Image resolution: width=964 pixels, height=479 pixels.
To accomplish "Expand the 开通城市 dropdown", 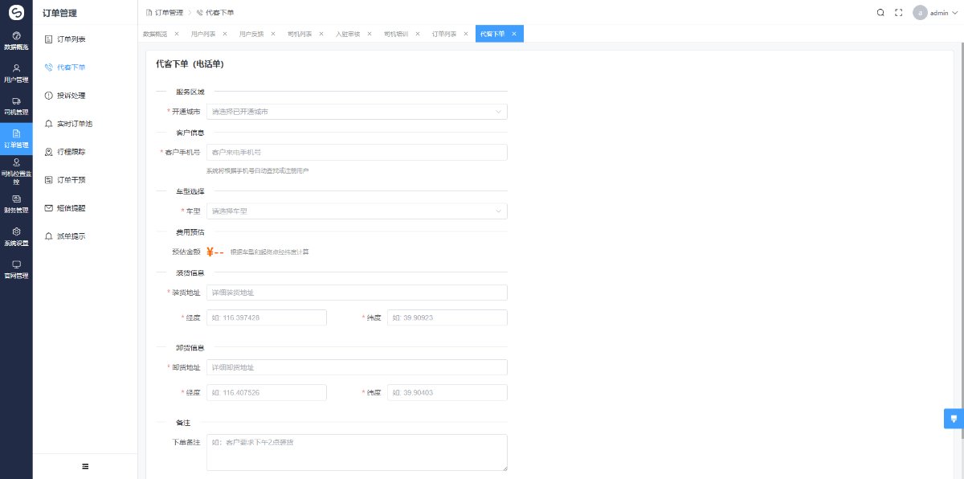I will point(357,112).
